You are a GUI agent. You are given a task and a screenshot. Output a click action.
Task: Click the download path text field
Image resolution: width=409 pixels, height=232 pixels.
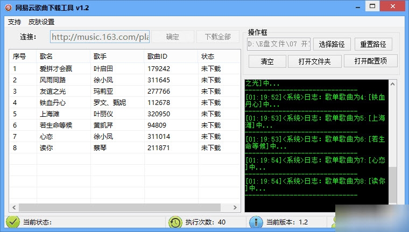pyautogui.click(x=279, y=44)
